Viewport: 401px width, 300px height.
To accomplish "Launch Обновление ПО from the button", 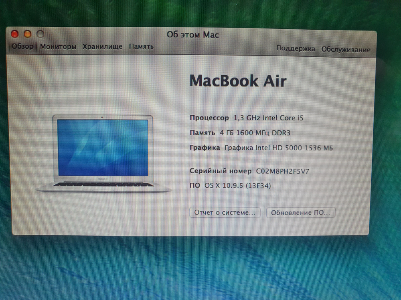I will (301, 212).
